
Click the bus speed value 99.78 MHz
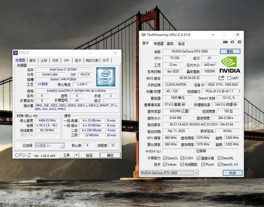point(47,130)
